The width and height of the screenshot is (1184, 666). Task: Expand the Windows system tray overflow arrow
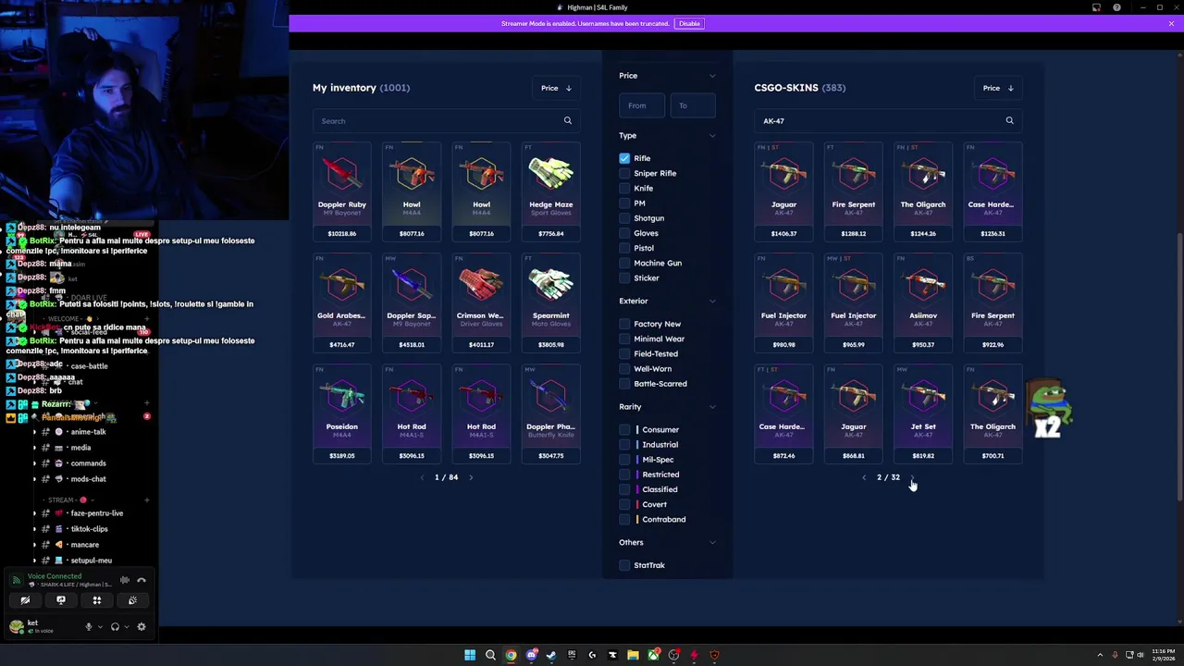(x=1100, y=655)
